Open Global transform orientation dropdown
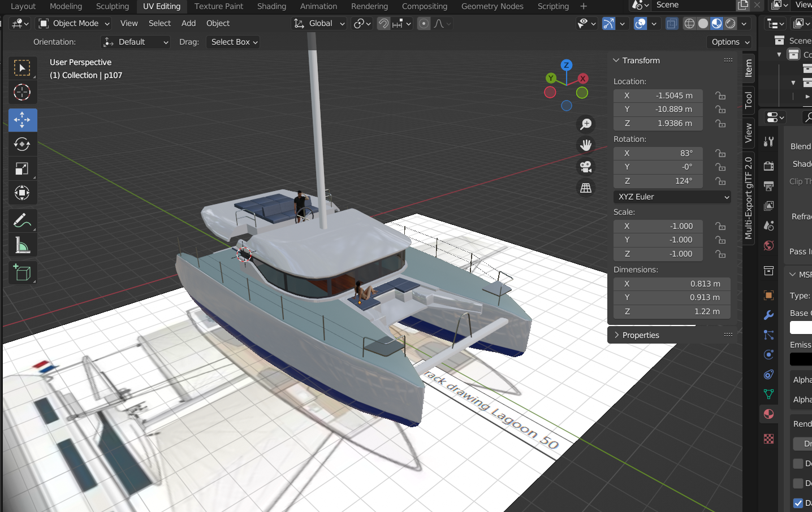Image resolution: width=812 pixels, height=512 pixels. 318,24
